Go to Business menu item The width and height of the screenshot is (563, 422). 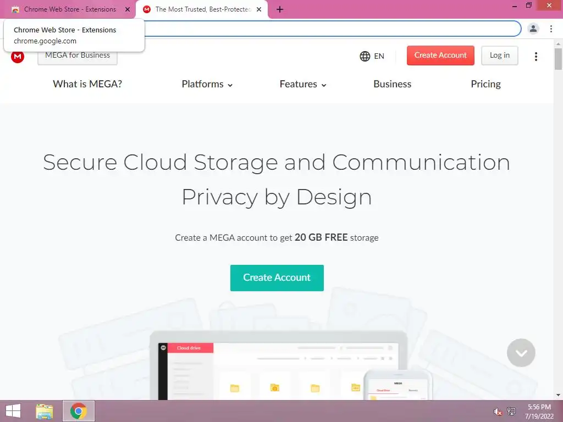[x=393, y=84]
